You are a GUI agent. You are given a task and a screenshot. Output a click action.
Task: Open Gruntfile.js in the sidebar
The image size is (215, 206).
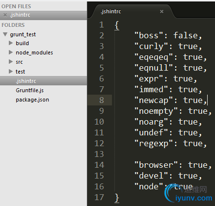[x=29, y=90]
